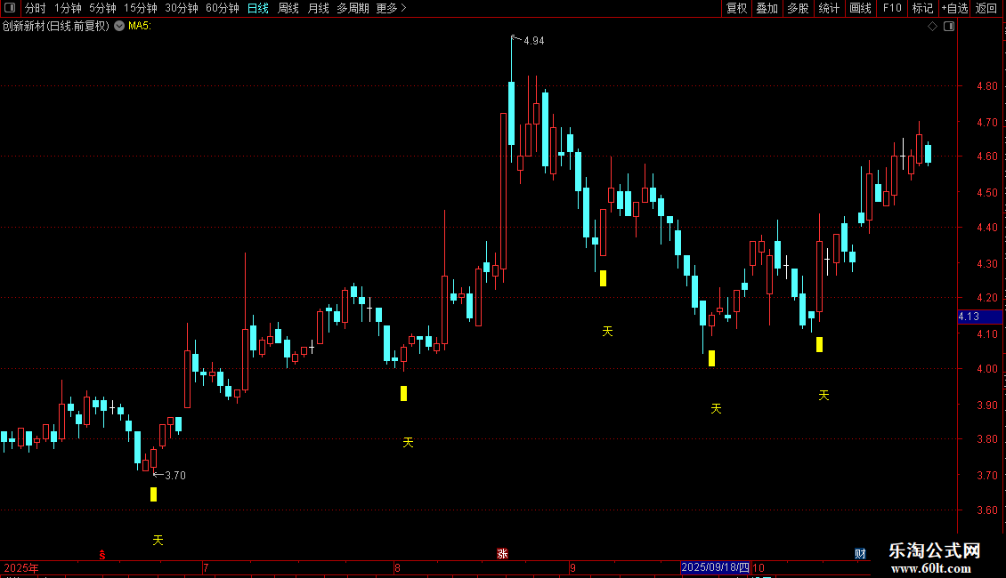Click 返回 to go back
This screenshot has height=578, width=1006.
point(986,8)
